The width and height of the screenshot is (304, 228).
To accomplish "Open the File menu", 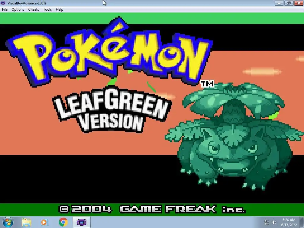I will [x=5, y=9].
